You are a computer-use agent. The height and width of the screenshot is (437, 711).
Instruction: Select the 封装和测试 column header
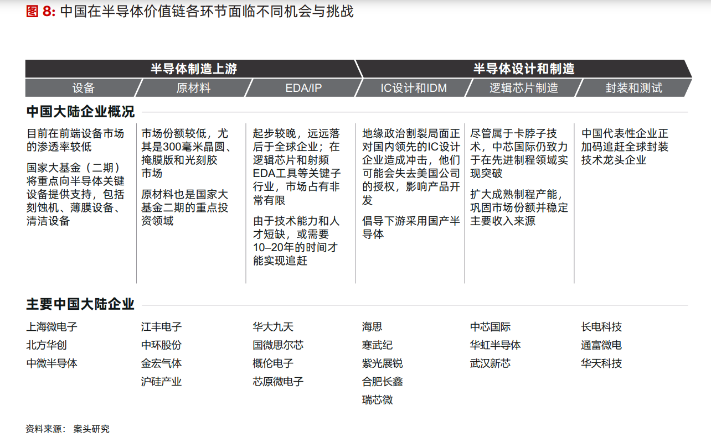(633, 87)
